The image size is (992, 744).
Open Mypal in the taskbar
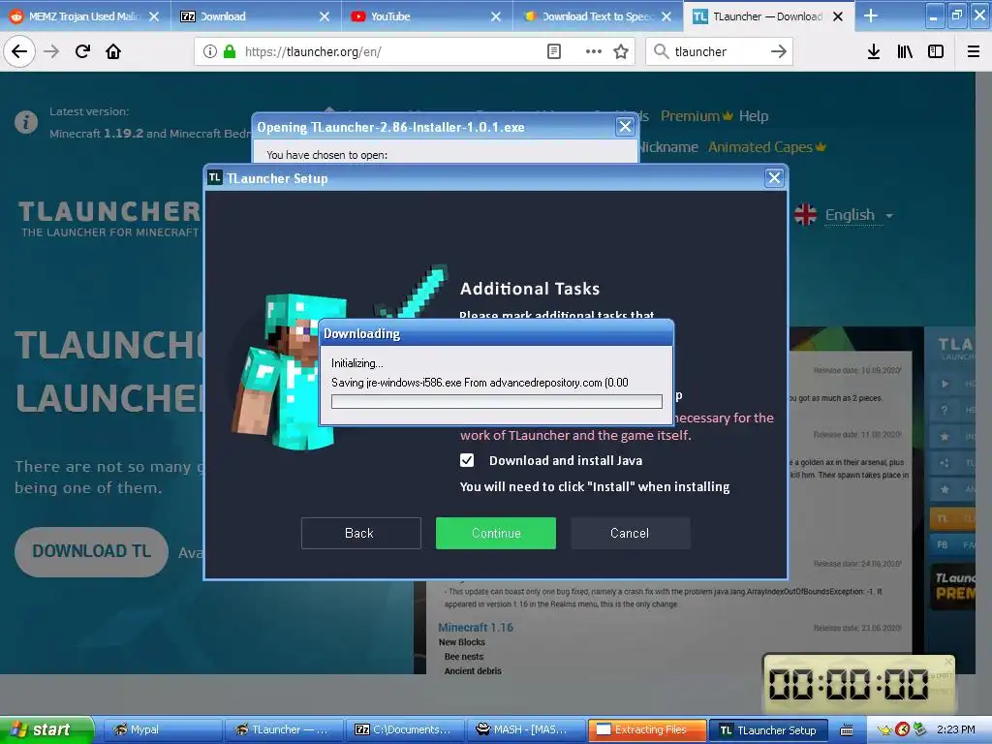pos(162,729)
